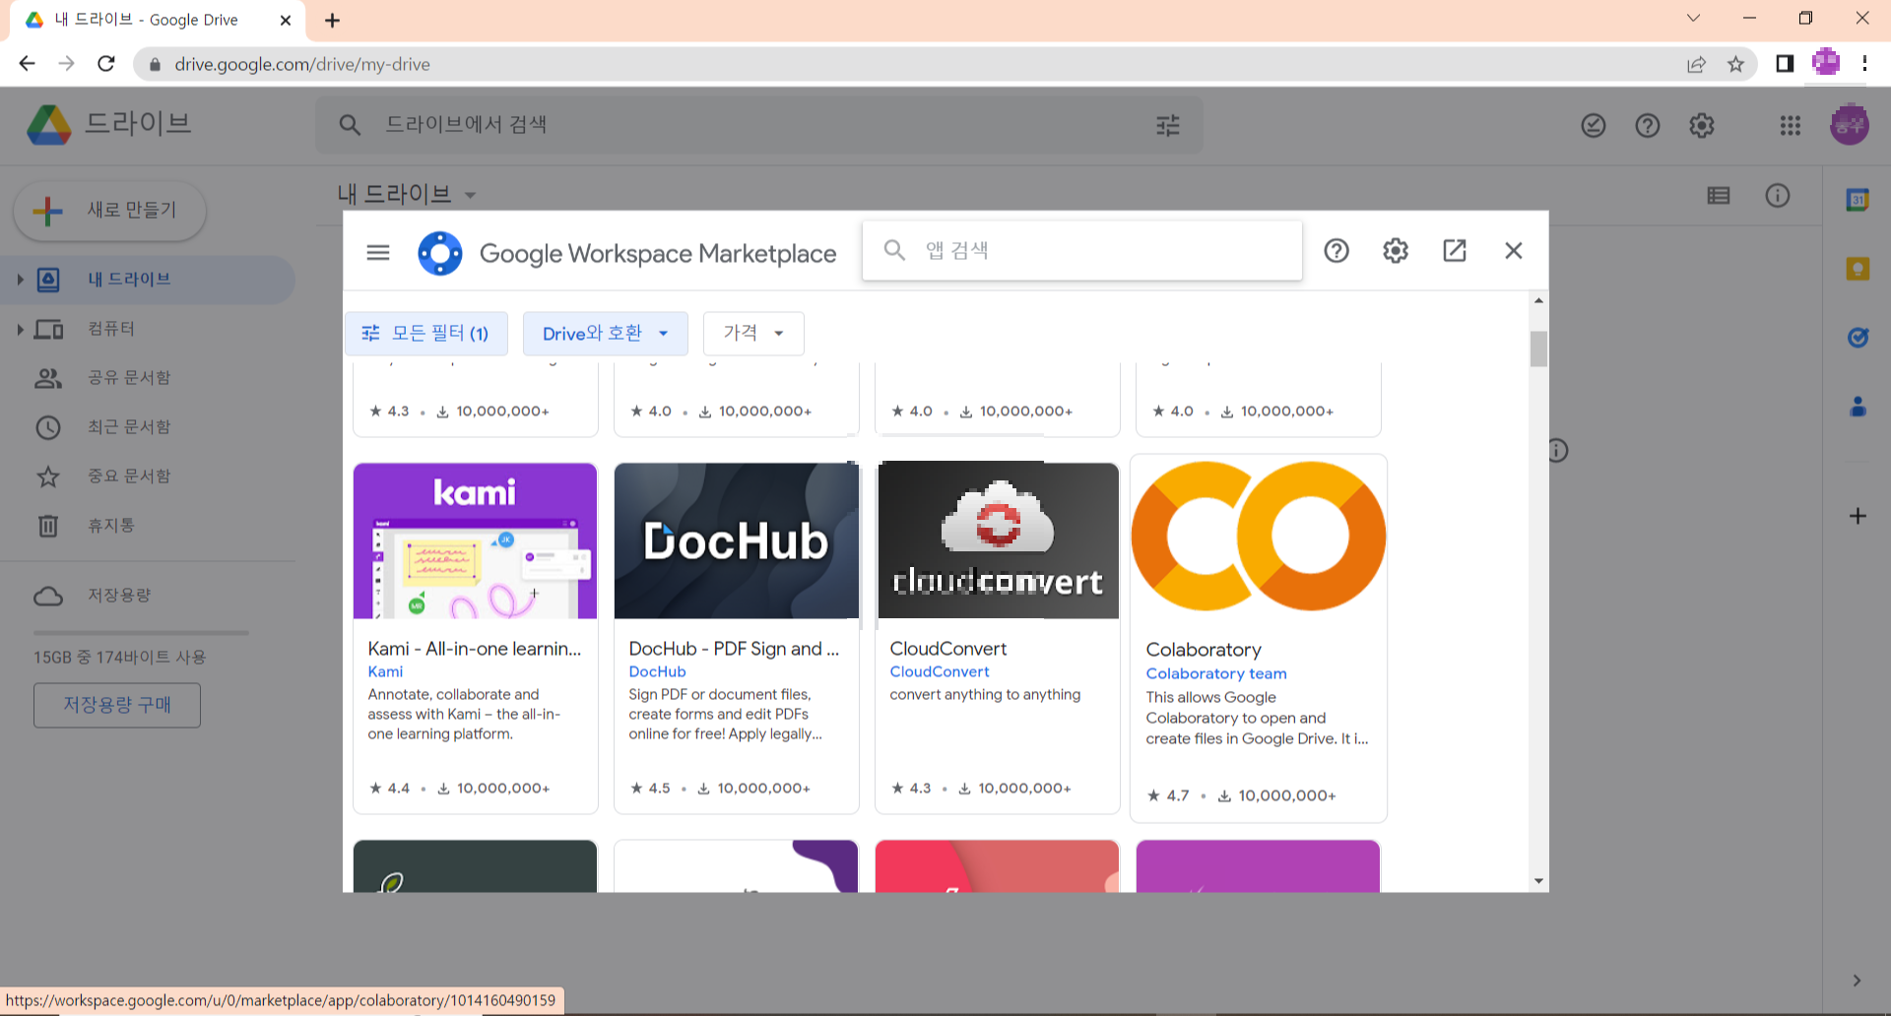Share this page icon in address bar
This screenshot has width=1891, height=1016.
pyautogui.click(x=1696, y=64)
